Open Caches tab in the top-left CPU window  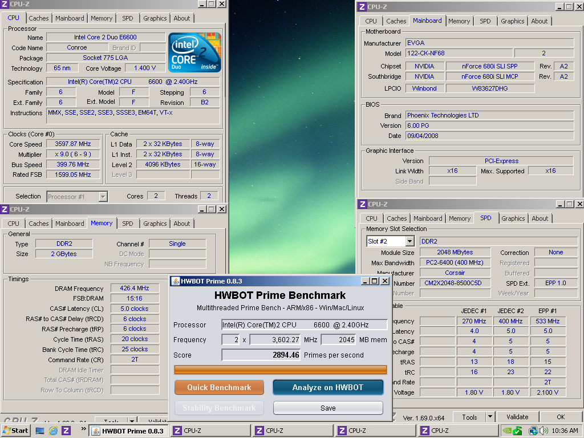pyautogui.click(x=39, y=18)
